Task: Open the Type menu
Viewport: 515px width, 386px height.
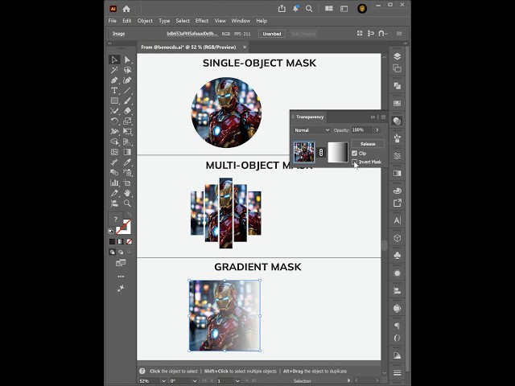Action: point(164,21)
